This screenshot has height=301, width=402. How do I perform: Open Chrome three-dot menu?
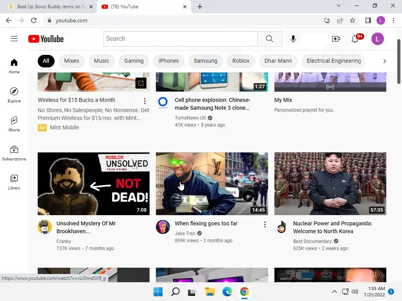(x=393, y=20)
